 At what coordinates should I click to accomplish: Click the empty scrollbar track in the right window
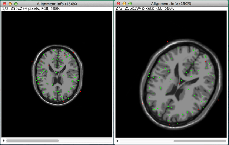[x=146, y=141]
